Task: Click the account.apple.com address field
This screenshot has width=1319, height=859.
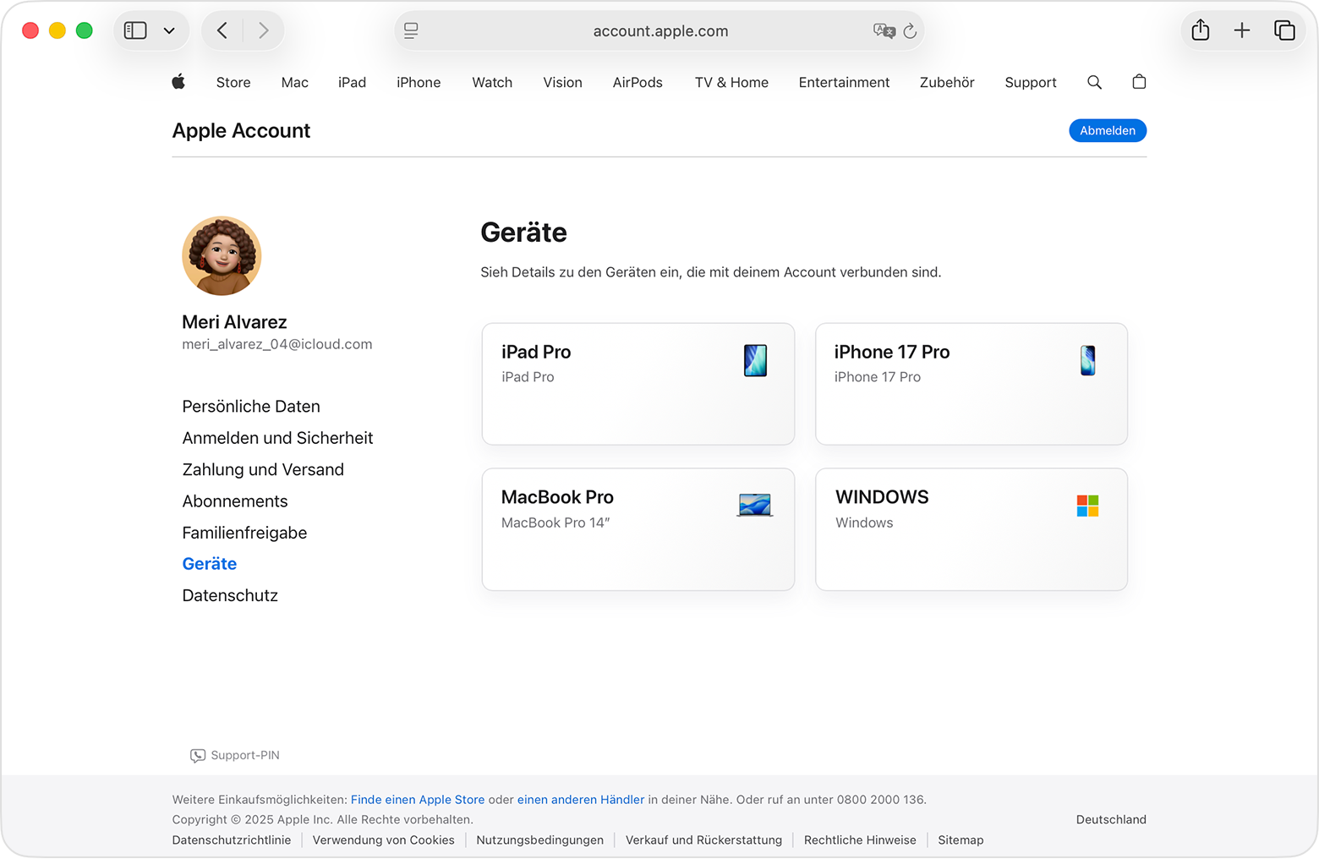Action: tap(659, 30)
